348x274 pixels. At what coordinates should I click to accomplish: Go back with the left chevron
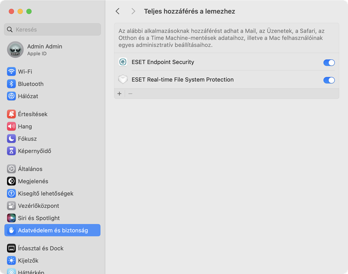(x=118, y=11)
